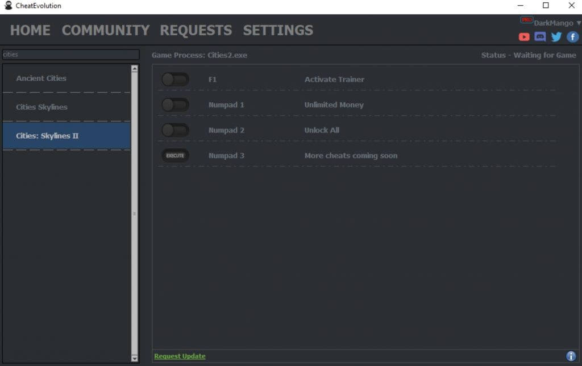Click the 'Activate Trainer' cheat label
The image size is (582, 366).
point(334,80)
